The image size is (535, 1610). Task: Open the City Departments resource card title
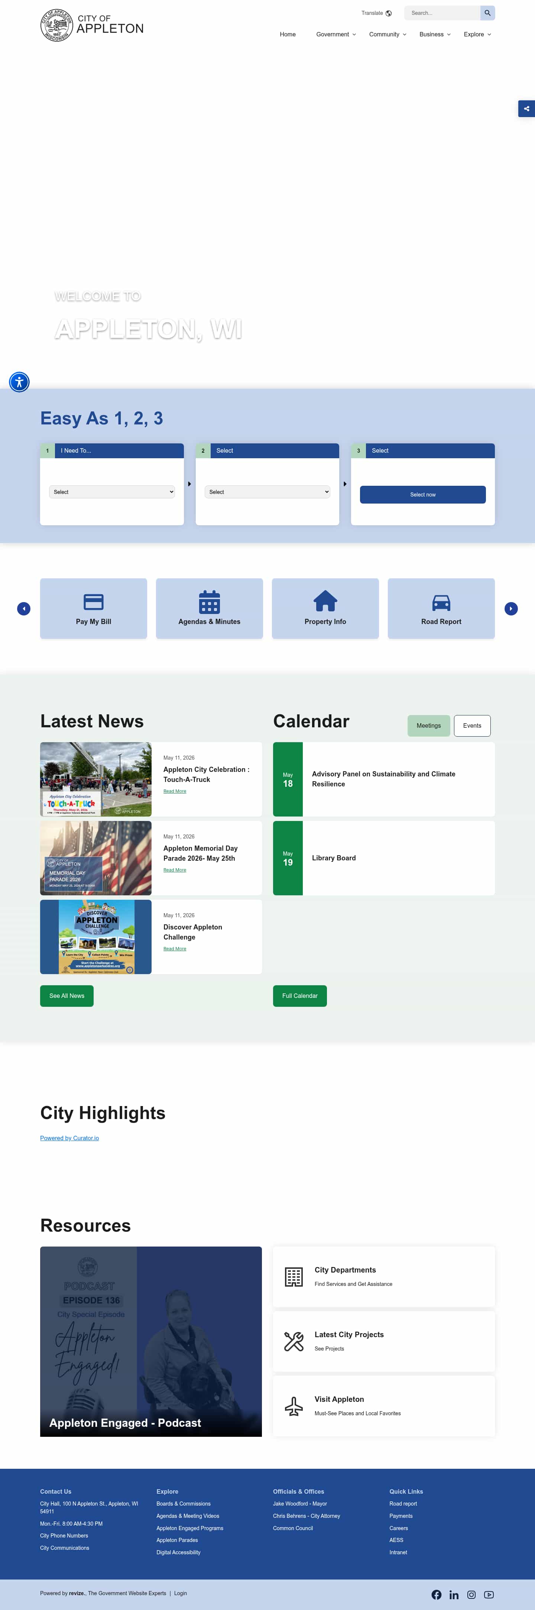click(x=345, y=1270)
